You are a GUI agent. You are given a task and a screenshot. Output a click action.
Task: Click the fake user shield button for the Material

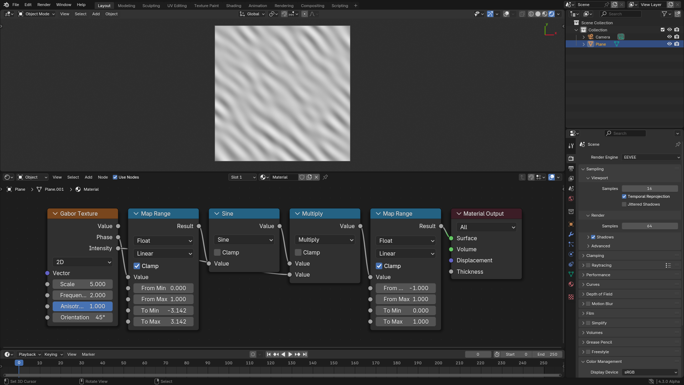coord(302,177)
